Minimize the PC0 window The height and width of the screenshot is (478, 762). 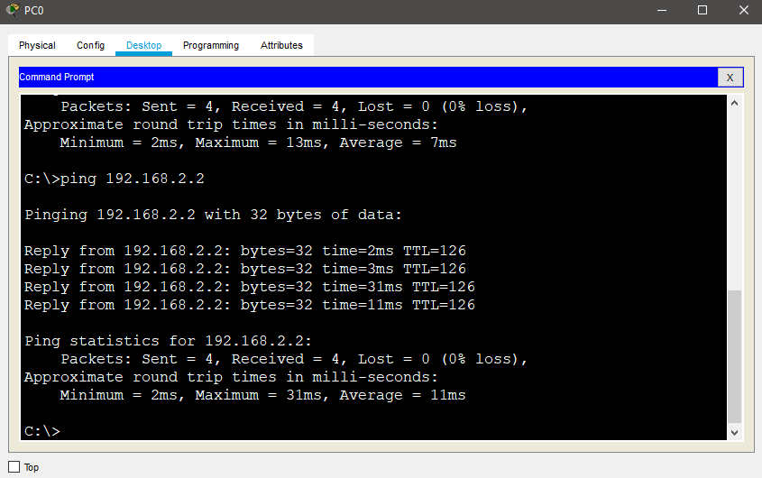pyautogui.click(x=662, y=10)
